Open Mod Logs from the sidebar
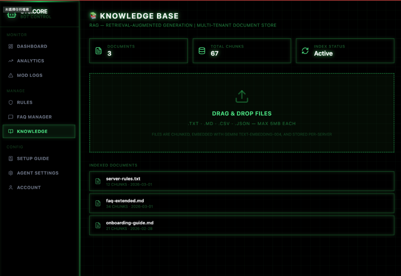This screenshot has height=276, width=401. coord(29,75)
